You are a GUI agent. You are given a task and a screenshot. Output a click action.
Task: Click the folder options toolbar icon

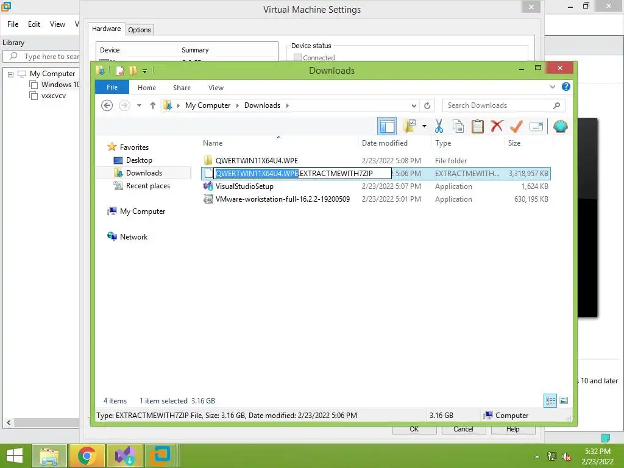pyautogui.click(x=409, y=126)
